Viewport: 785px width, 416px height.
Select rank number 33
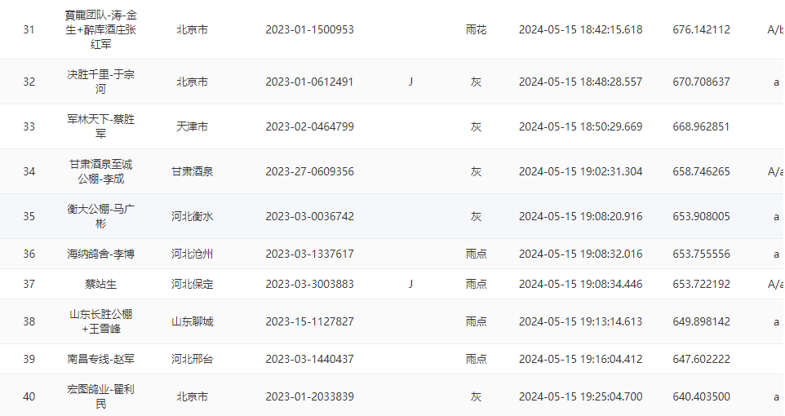point(29,126)
